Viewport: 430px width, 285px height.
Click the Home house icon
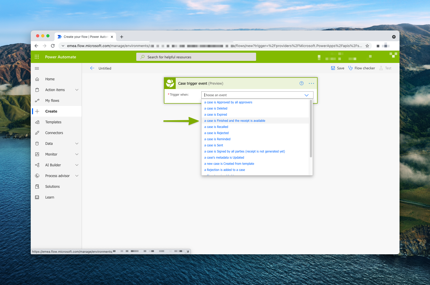[37, 79]
